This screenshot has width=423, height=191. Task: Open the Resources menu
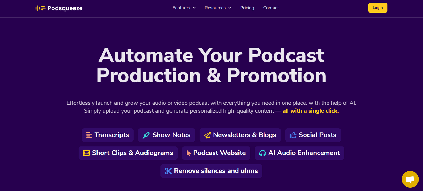pos(215,8)
